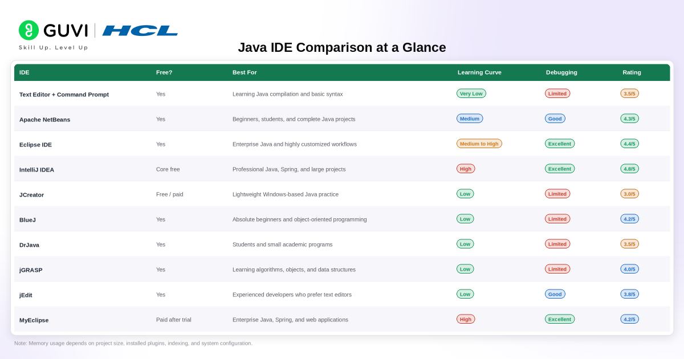Viewport: 684px width, 359px height.
Task: Select 'Students and small academic programs' text
Action: 282,244
